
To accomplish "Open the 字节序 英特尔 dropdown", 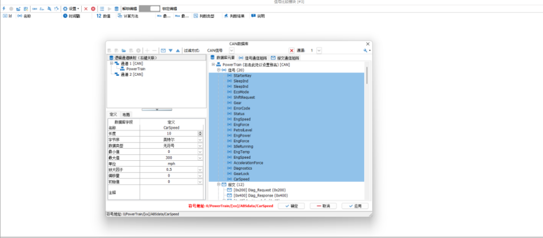I will [200, 140].
